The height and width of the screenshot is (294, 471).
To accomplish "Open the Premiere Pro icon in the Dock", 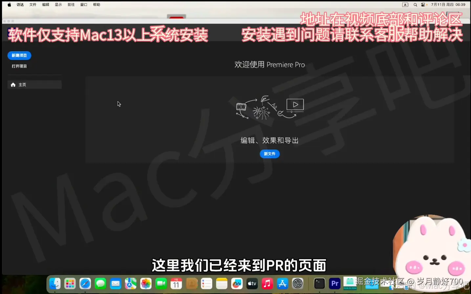I will pyautogui.click(x=334, y=283).
